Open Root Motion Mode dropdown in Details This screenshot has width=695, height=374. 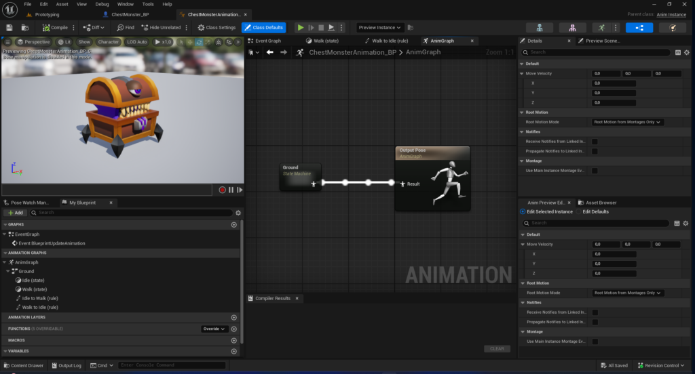[x=627, y=122]
